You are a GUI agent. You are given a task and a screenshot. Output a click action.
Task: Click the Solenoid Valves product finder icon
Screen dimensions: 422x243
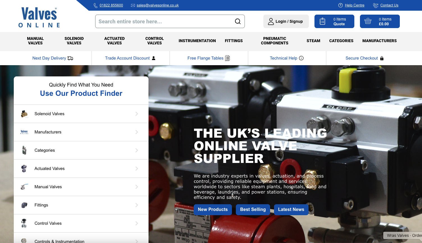24,114
